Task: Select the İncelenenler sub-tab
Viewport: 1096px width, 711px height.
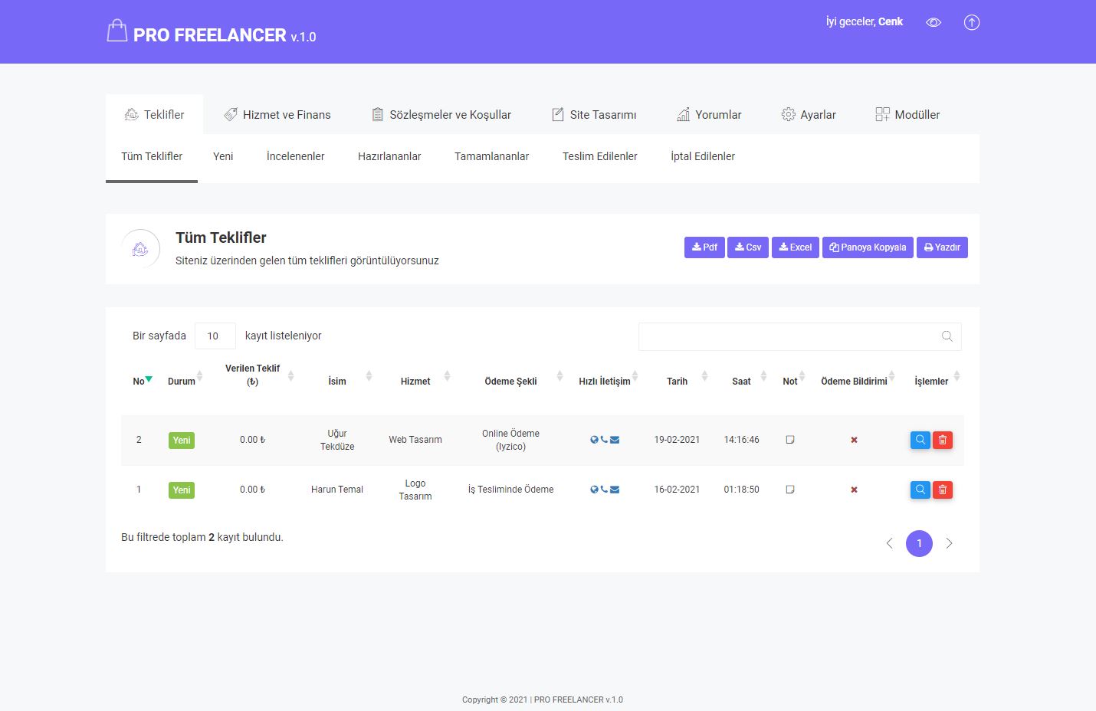Action: tap(296, 156)
